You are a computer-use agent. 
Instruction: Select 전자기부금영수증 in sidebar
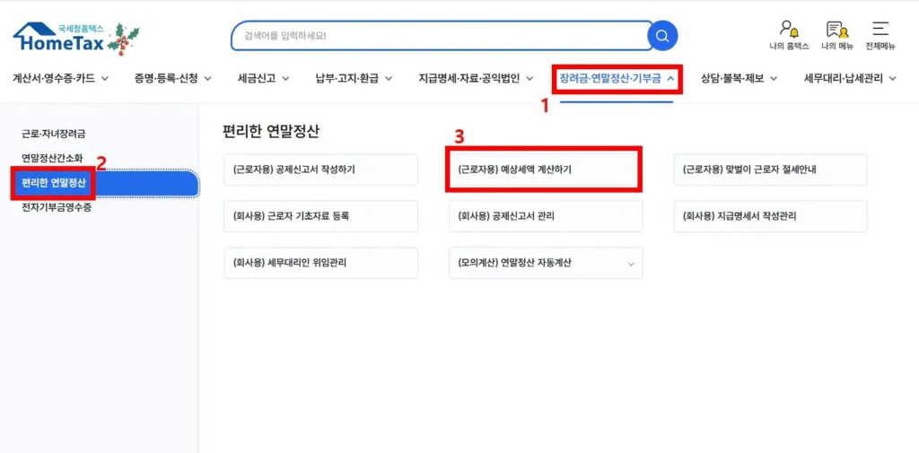(57, 207)
